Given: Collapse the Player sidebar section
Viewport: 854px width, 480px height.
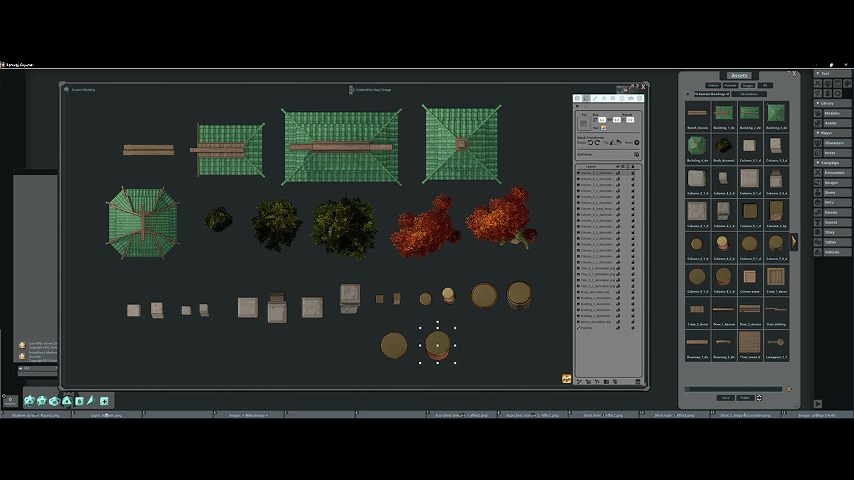Looking at the screenshot, I should [x=817, y=132].
